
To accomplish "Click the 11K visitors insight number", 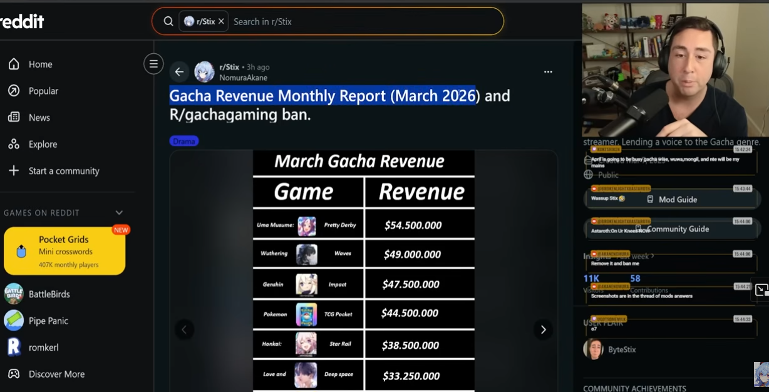I will tap(591, 279).
